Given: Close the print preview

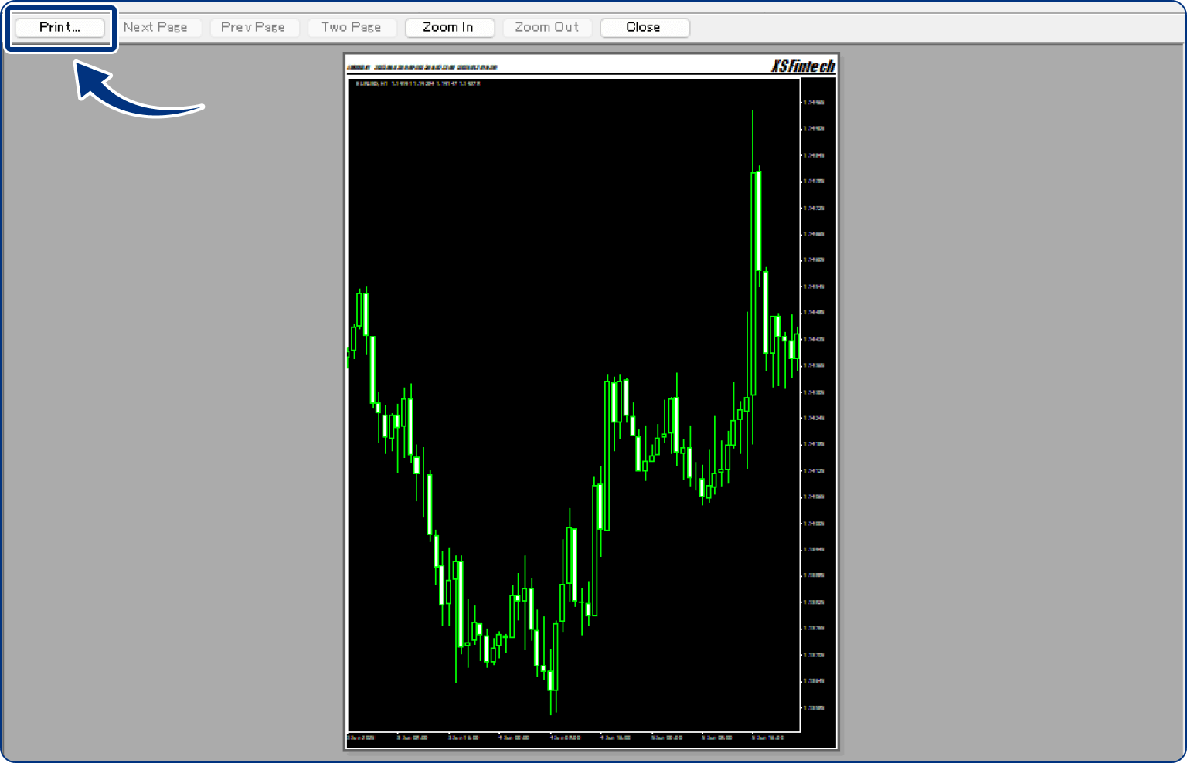Looking at the screenshot, I should (644, 27).
